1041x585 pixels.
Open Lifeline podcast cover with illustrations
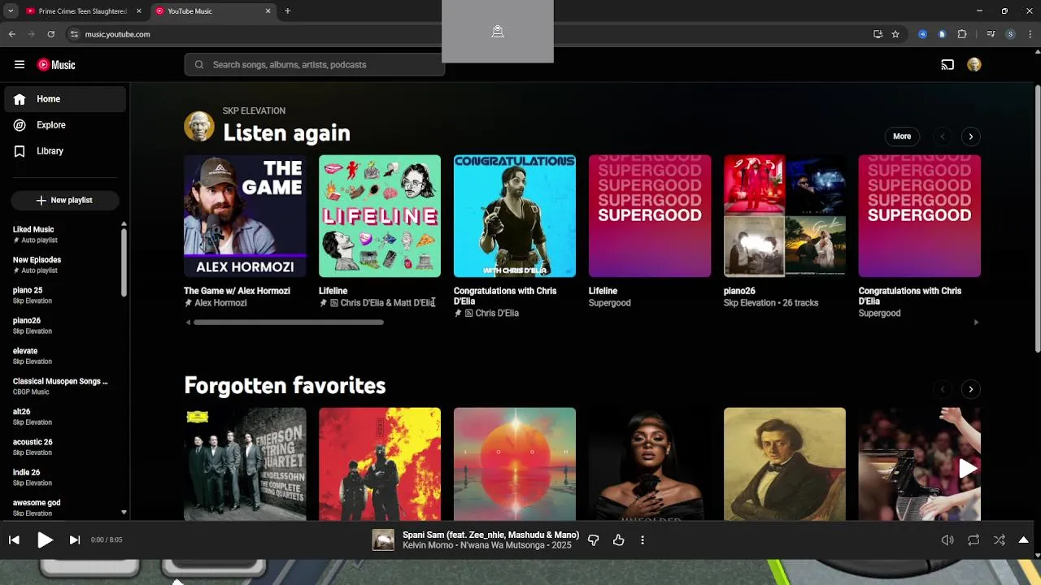click(x=380, y=216)
